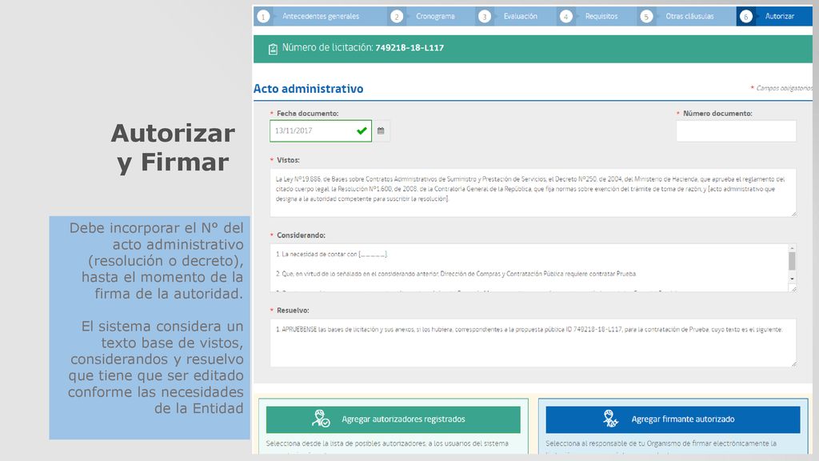
Task: Click the authorized signer person icon
Action: pyautogui.click(x=610, y=419)
